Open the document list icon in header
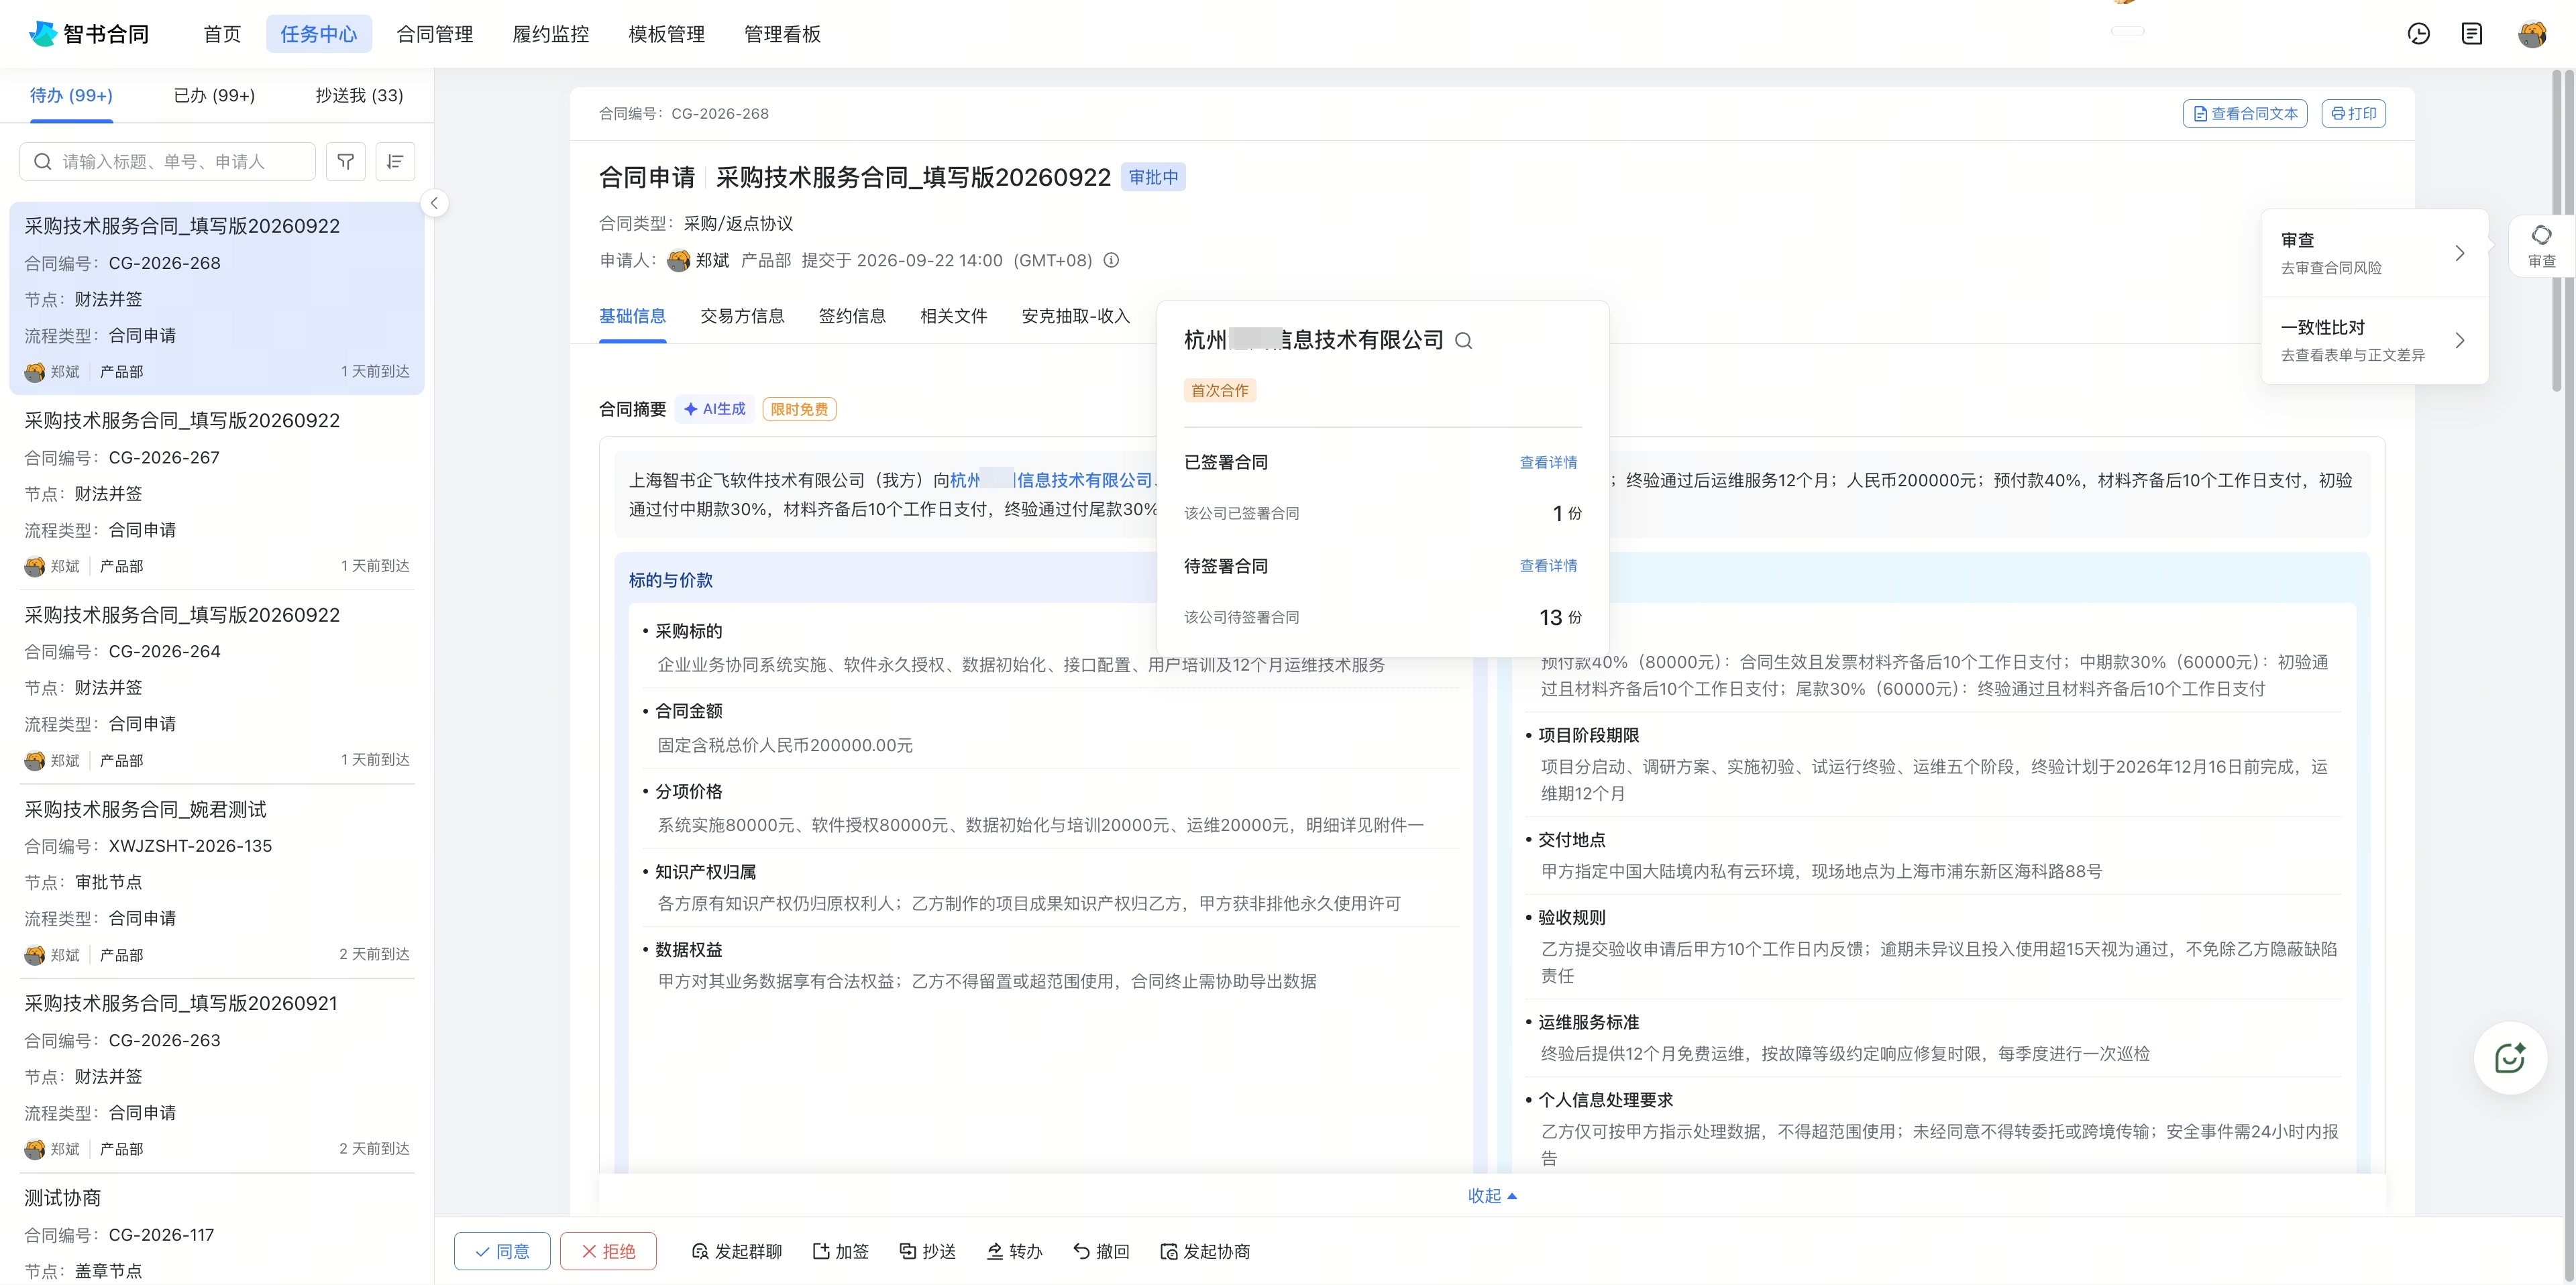 point(2472,34)
